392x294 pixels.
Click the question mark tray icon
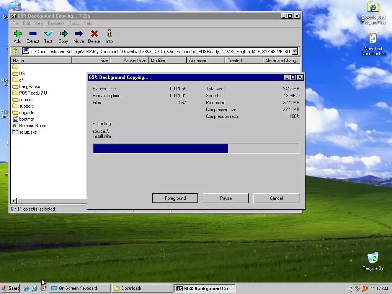[x=350, y=289]
